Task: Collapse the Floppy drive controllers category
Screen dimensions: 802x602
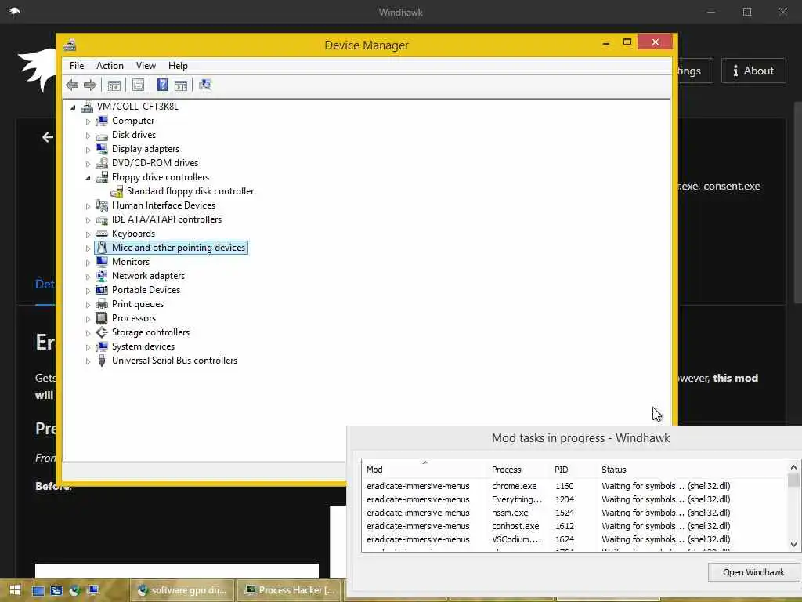Action: (x=88, y=178)
